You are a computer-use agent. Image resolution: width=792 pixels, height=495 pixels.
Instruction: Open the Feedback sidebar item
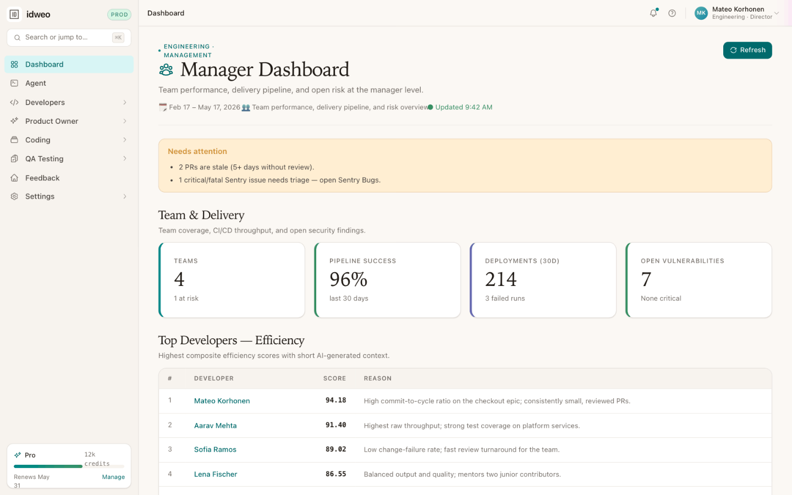click(x=69, y=178)
